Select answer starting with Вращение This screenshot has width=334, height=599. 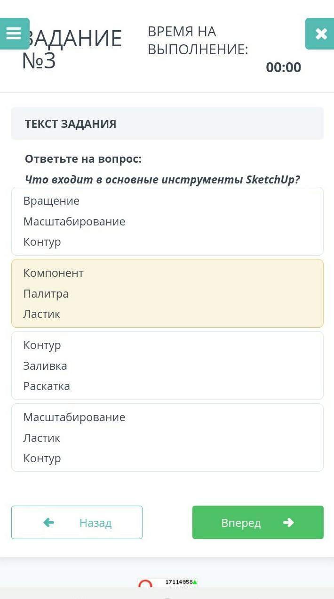[167, 221]
